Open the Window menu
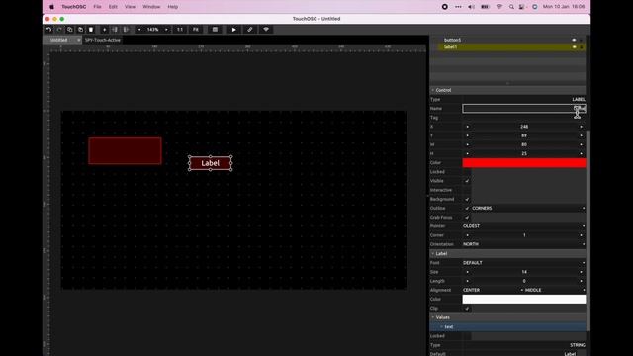The image size is (633, 356). point(151,7)
